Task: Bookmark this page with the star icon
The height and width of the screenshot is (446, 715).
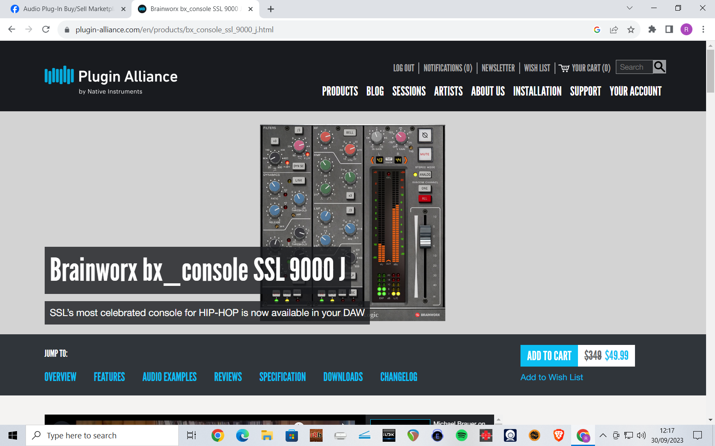Action: [631, 30]
